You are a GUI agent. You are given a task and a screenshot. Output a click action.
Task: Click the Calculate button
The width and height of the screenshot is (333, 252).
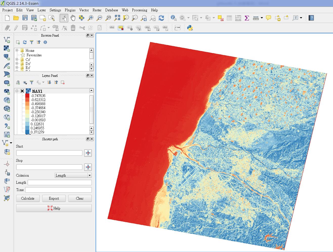(28, 198)
